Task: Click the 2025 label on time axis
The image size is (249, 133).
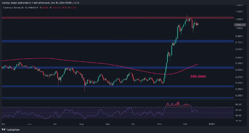Action: (212, 124)
